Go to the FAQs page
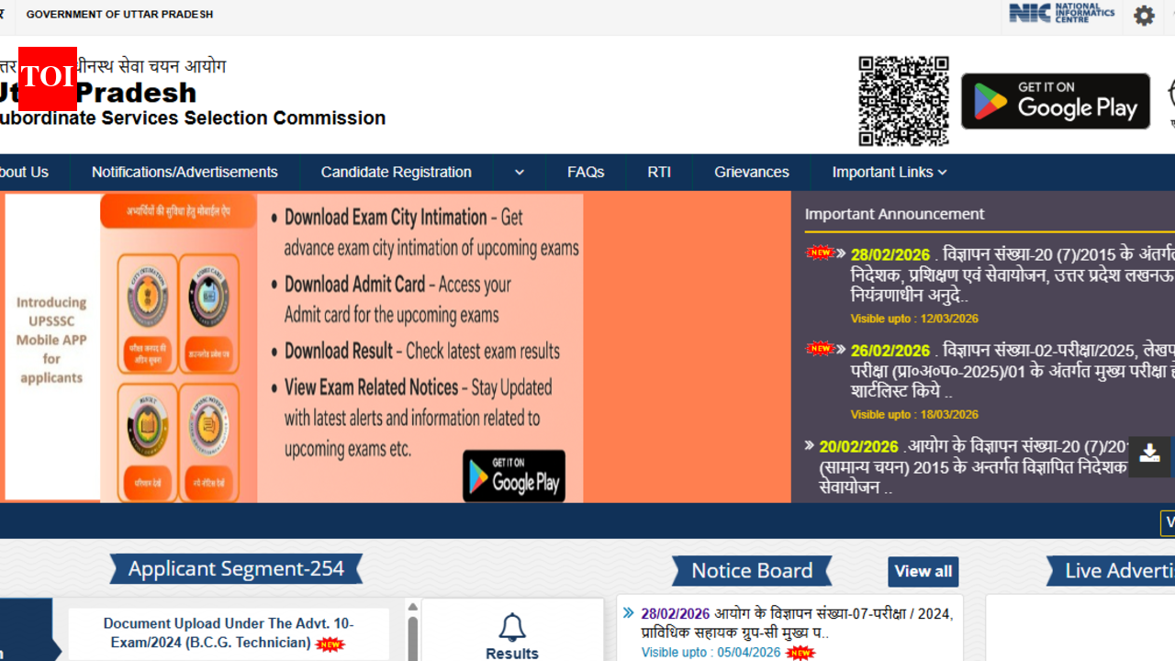This screenshot has width=1175, height=661. tap(586, 173)
